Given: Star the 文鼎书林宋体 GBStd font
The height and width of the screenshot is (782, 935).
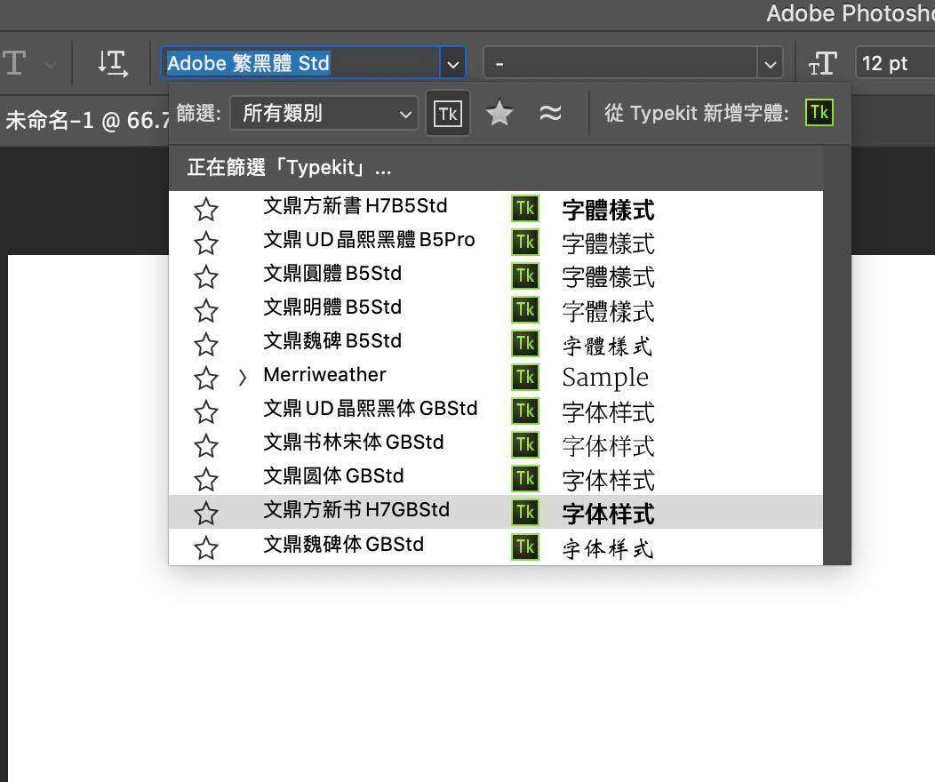Looking at the screenshot, I should click(x=206, y=446).
